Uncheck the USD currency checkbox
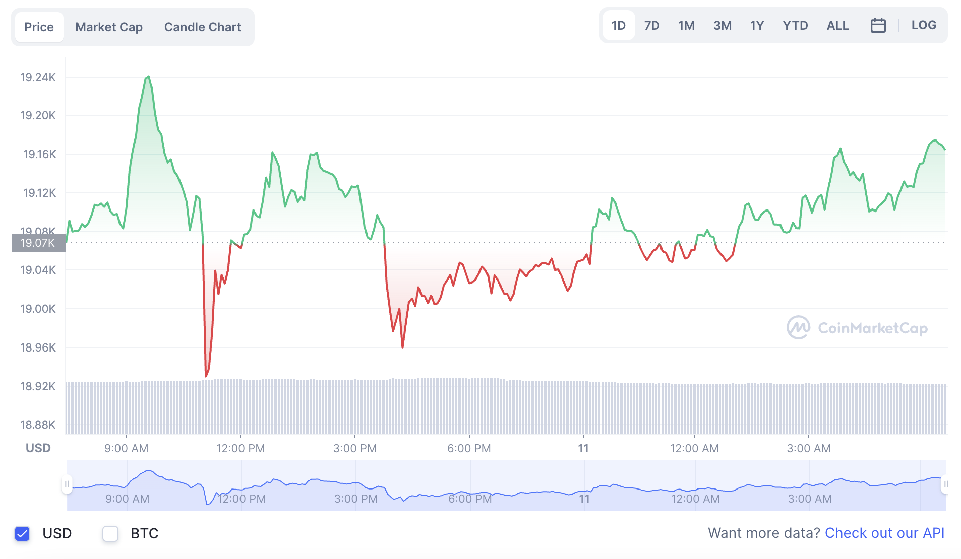The height and width of the screenshot is (559, 961). pos(22,533)
